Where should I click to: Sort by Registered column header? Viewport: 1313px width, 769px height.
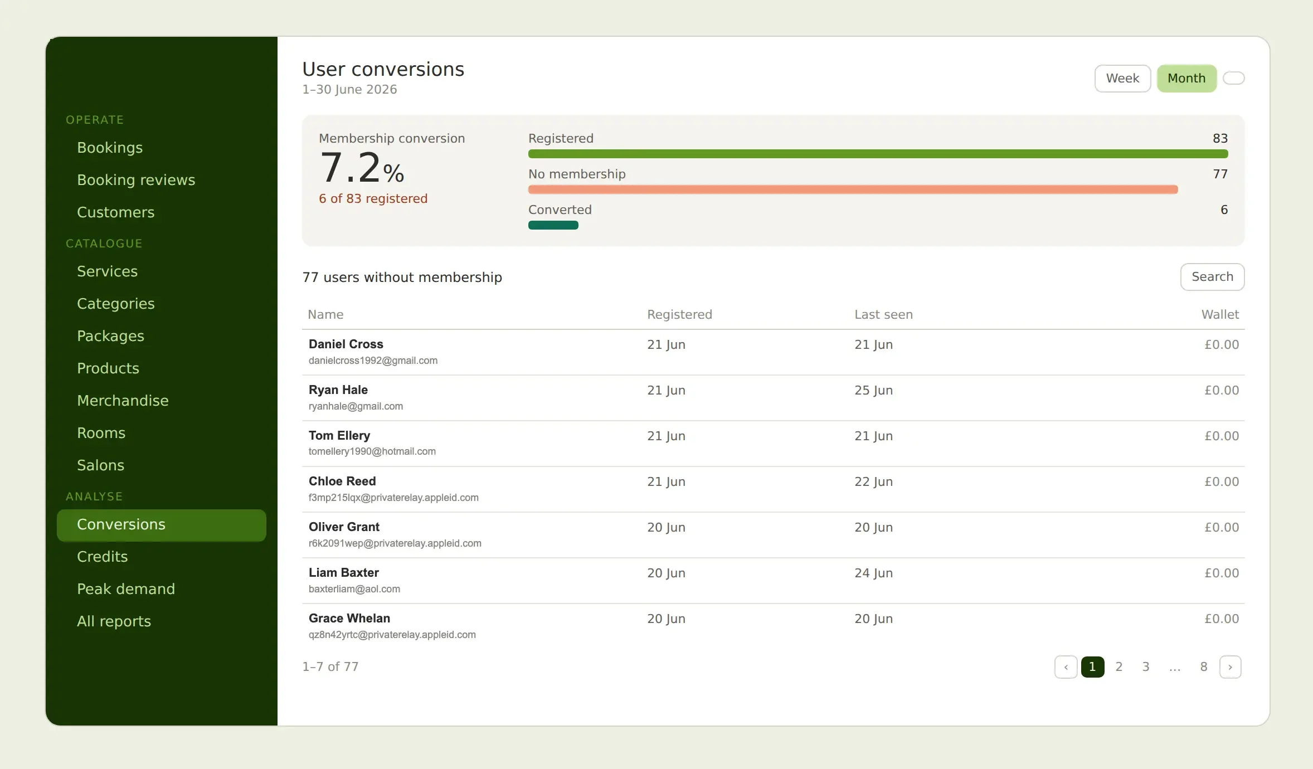pos(679,315)
